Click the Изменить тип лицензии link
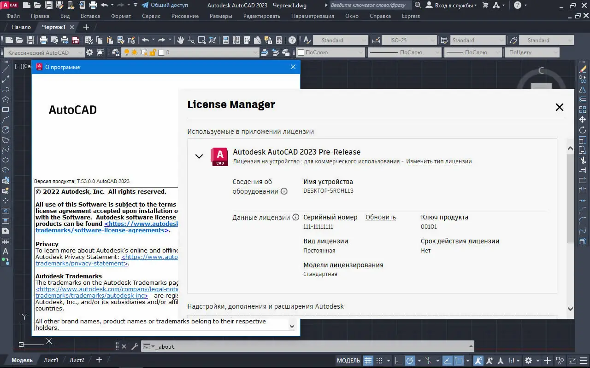Screen dimensions: 590x368 click(x=438, y=161)
